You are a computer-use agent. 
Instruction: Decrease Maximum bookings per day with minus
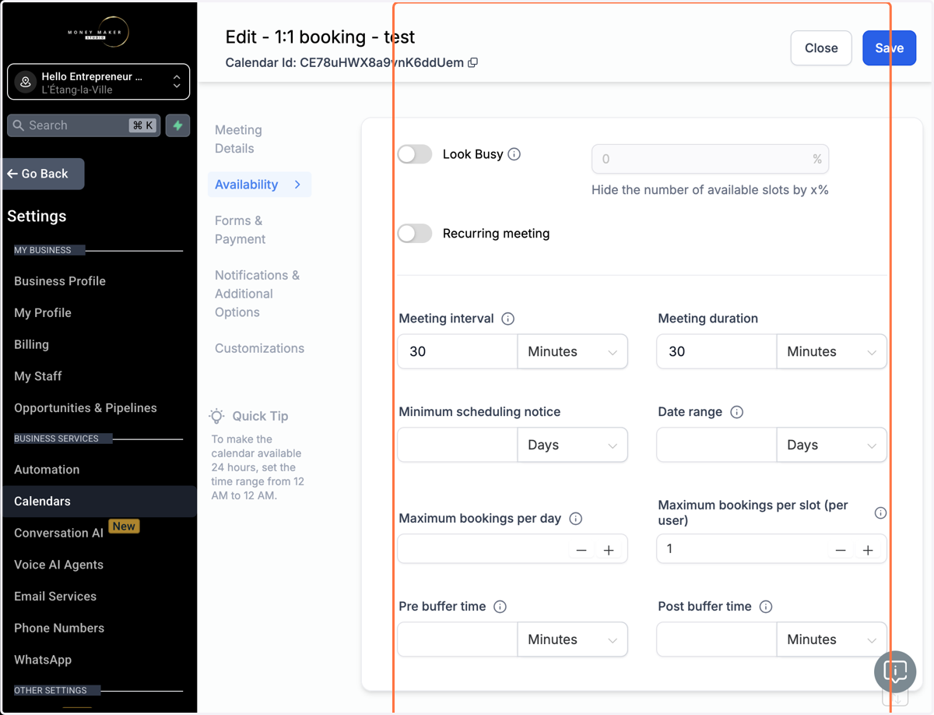coord(581,550)
